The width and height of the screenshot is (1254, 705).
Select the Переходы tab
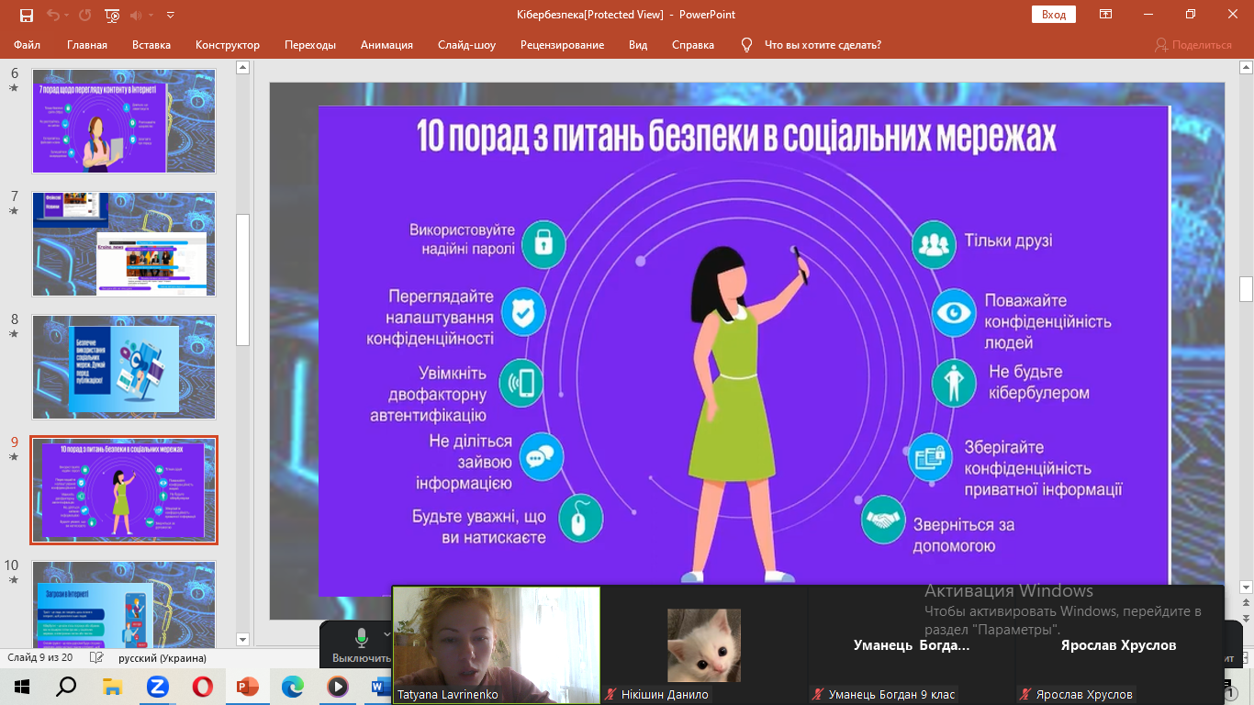point(310,44)
